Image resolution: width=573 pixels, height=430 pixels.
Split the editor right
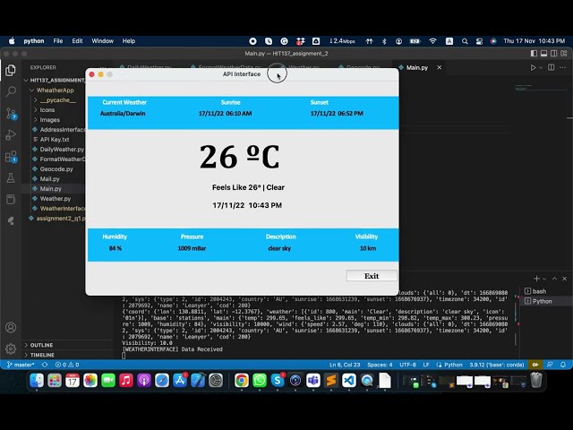(x=552, y=67)
